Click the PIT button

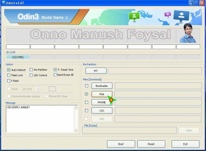(x=96, y=71)
